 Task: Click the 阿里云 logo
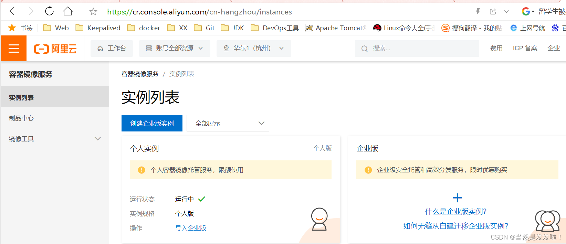pos(55,49)
